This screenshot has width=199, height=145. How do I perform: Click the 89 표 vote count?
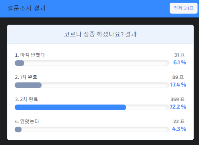click(178, 77)
